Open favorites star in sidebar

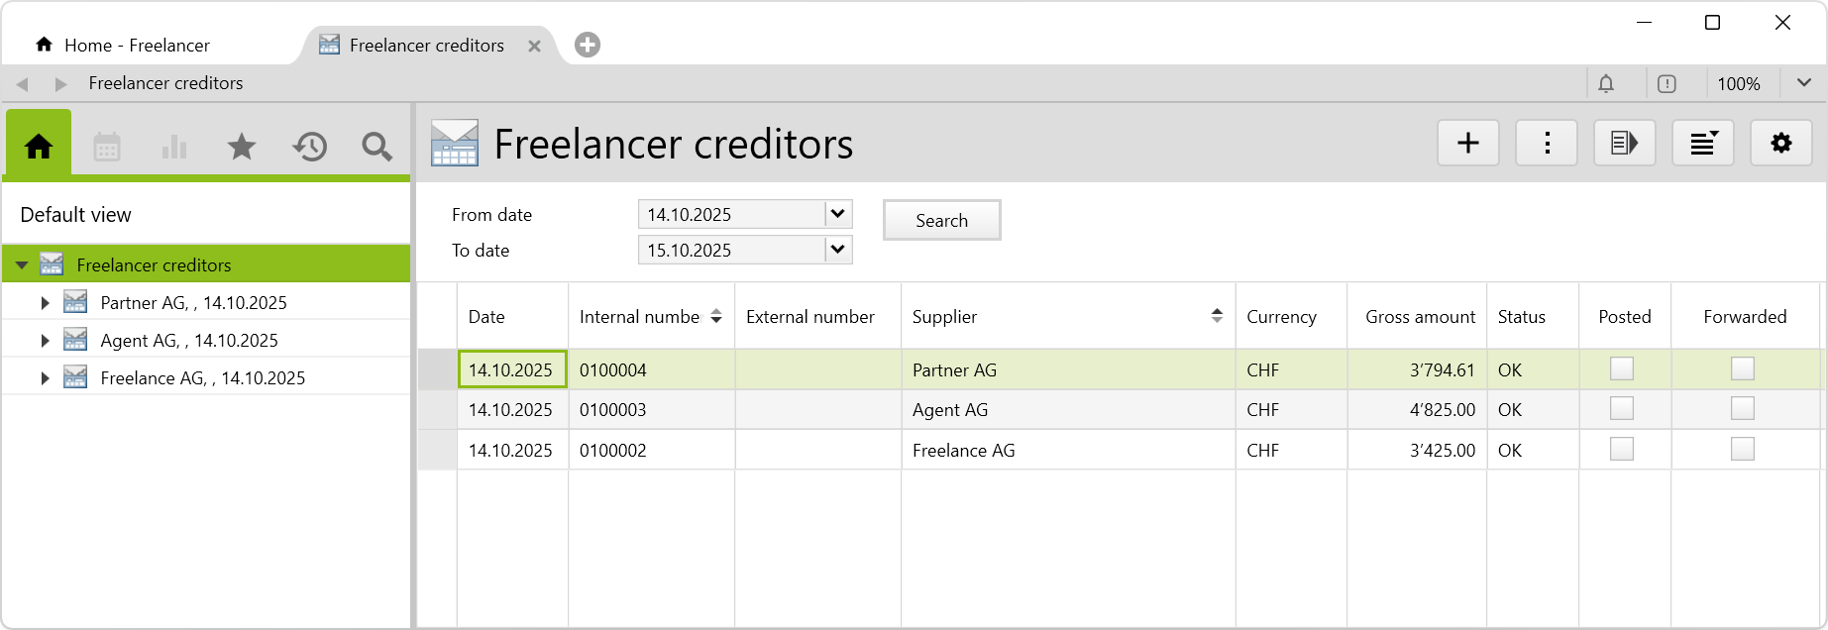pos(242,148)
